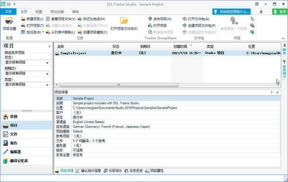
Task: Go to the 编辑器 editor view
Action: [27, 152]
